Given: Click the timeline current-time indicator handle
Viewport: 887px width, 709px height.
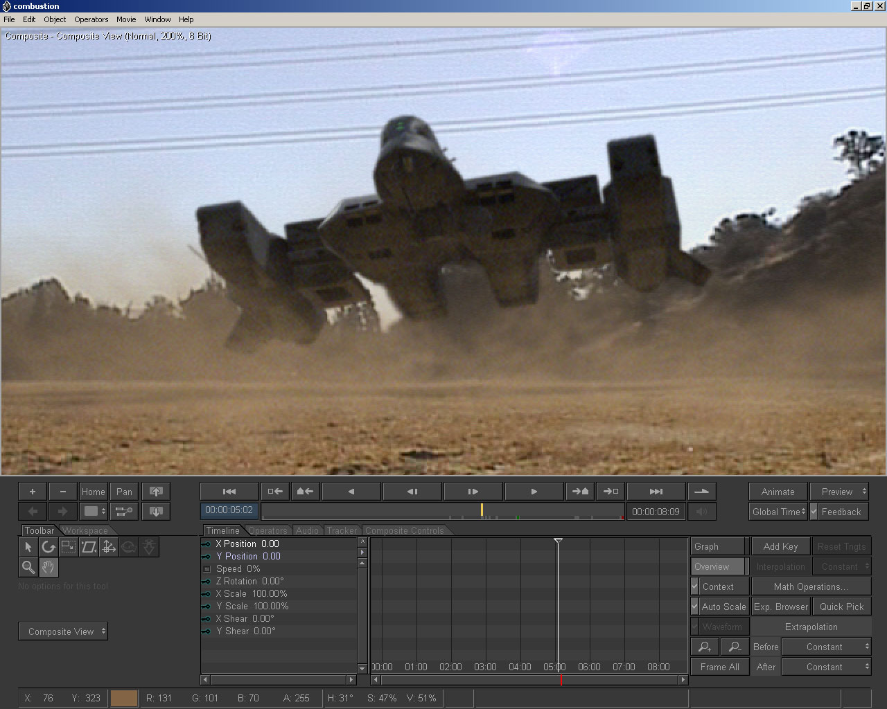Looking at the screenshot, I should point(558,541).
